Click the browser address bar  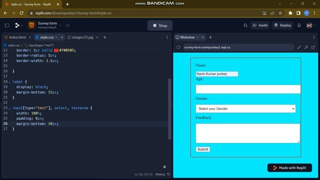click(144, 13)
